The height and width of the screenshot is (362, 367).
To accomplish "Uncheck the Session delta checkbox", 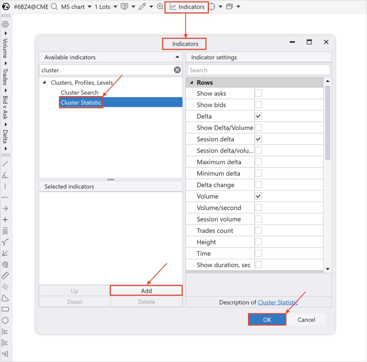I will 258,139.
